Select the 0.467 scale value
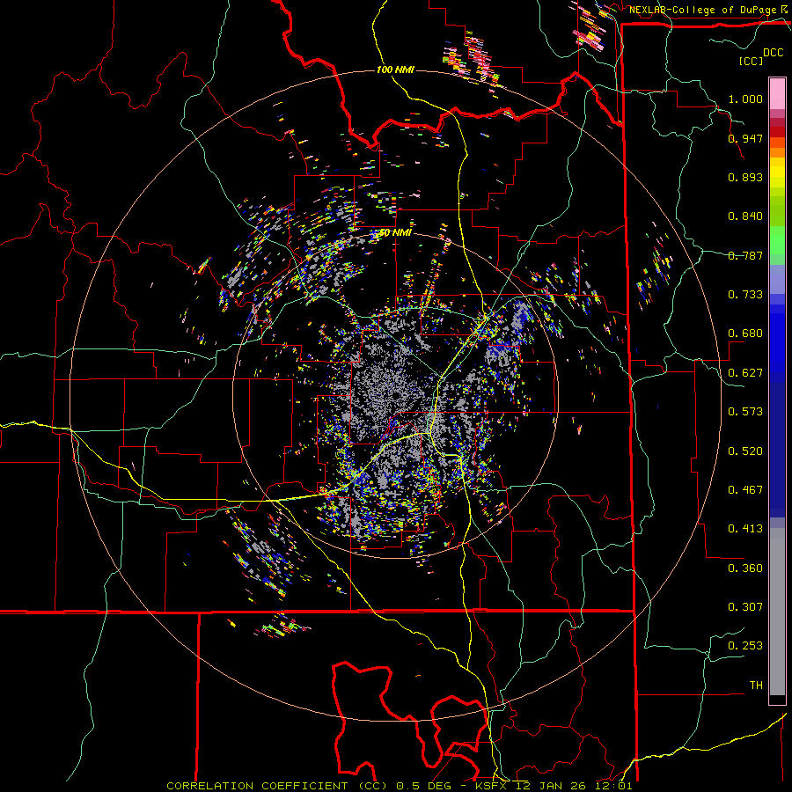This screenshot has width=792, height=792. pyautogui.click(x=745, y=490)
